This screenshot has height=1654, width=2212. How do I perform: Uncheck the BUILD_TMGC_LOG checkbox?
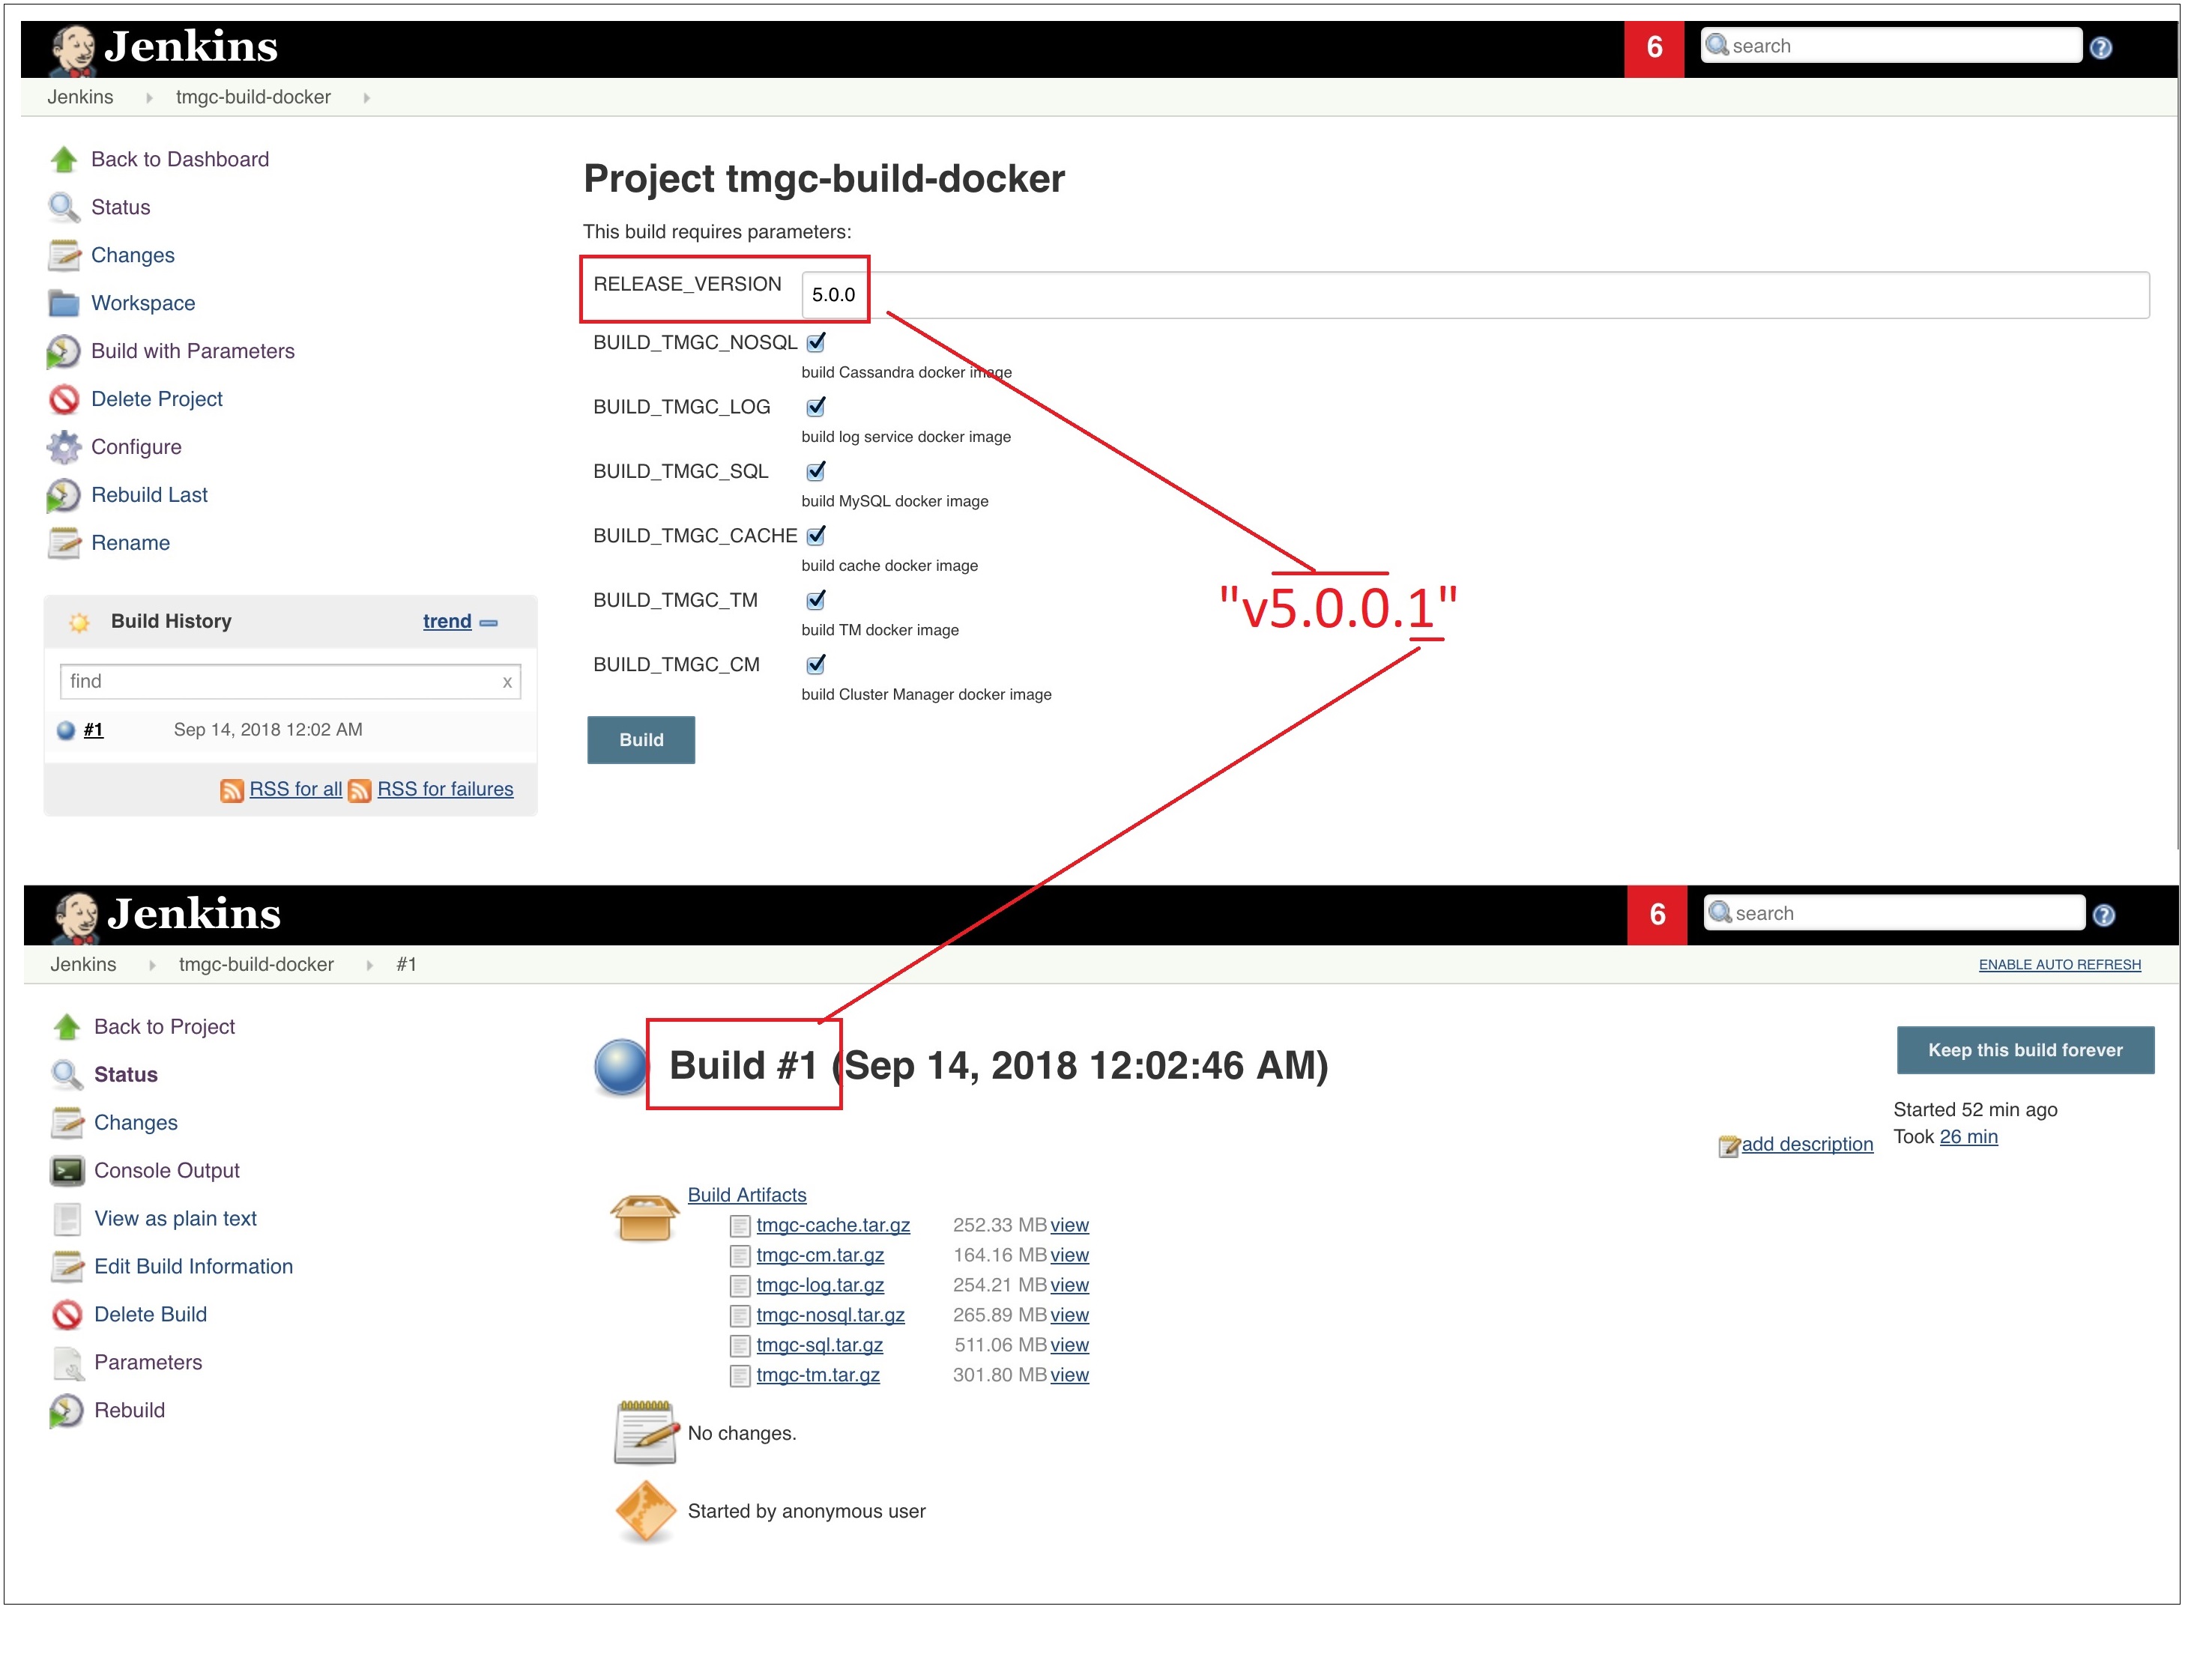point(817,407)
